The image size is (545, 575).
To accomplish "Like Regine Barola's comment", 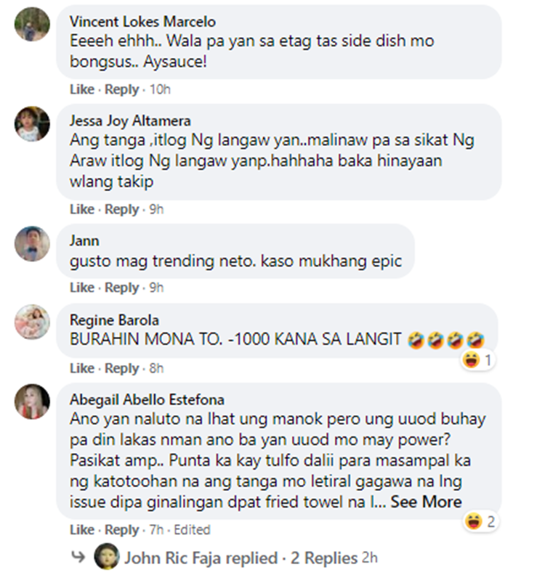I will point(82,368).
